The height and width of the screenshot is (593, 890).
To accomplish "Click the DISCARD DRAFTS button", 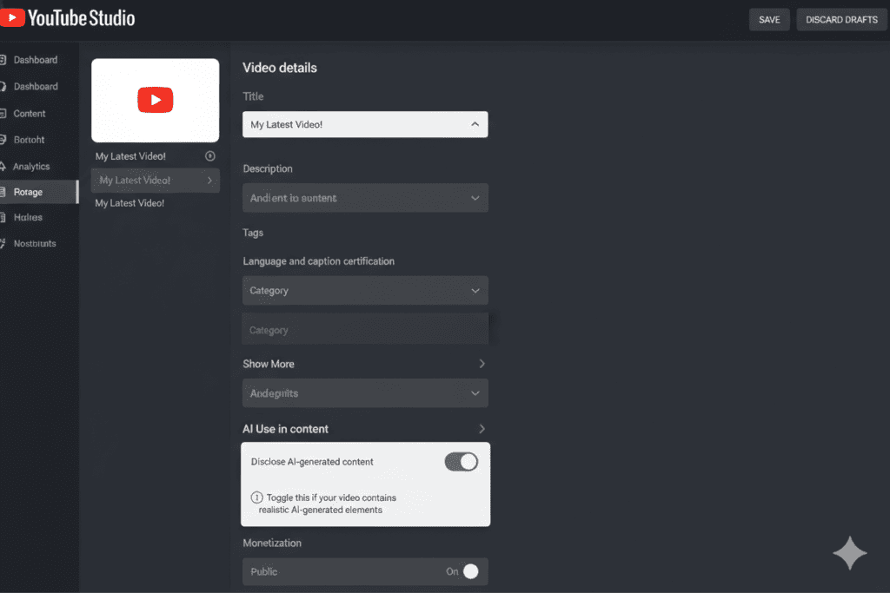I will coord(841,20).
